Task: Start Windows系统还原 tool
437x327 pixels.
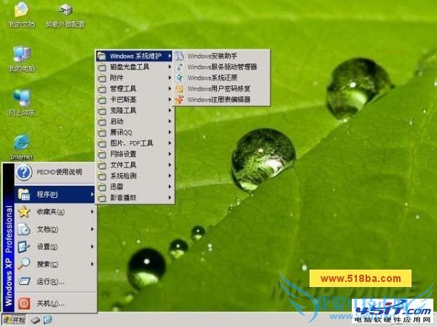Action: pyautogui.click(x=222, y=78)
